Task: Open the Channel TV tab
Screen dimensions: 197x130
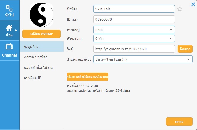Action: (x=9, y=50)
